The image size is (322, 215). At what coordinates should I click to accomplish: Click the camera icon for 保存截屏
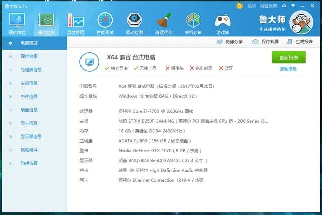coord(255,42)
